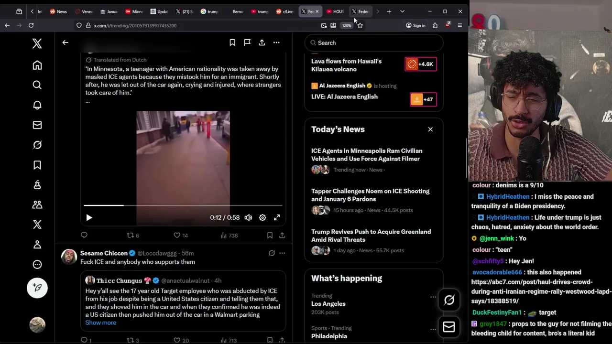Click the X logo in the sidebar
The height and width of the screenshot is (344, 612).
pos(37,43)
